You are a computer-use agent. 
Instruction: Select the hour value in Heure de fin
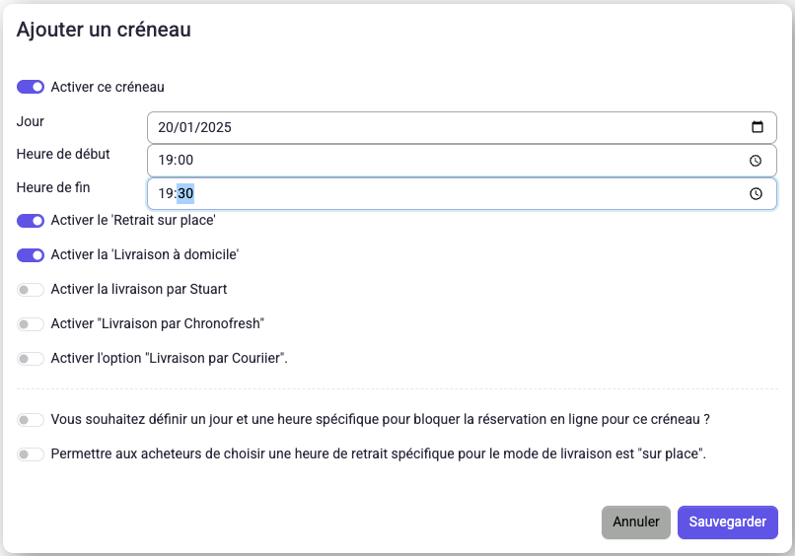coord(166,193)
